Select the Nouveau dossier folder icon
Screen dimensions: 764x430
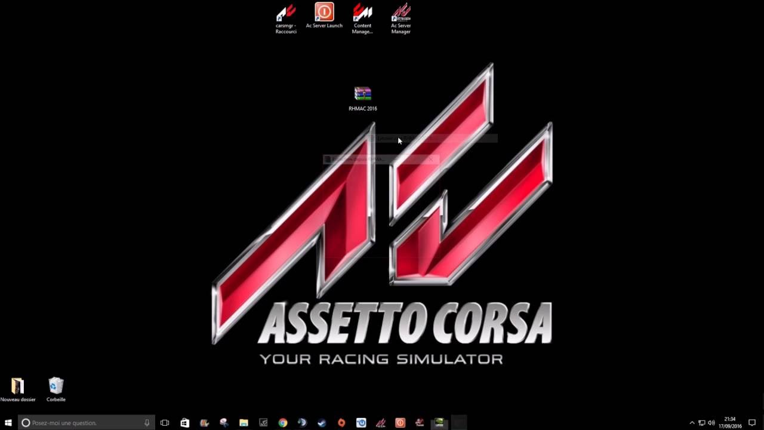tap(18, 389)
